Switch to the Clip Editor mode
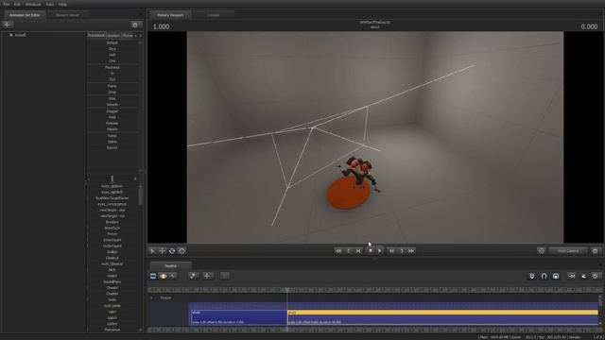The image size is (605, 340). [153, 276]
